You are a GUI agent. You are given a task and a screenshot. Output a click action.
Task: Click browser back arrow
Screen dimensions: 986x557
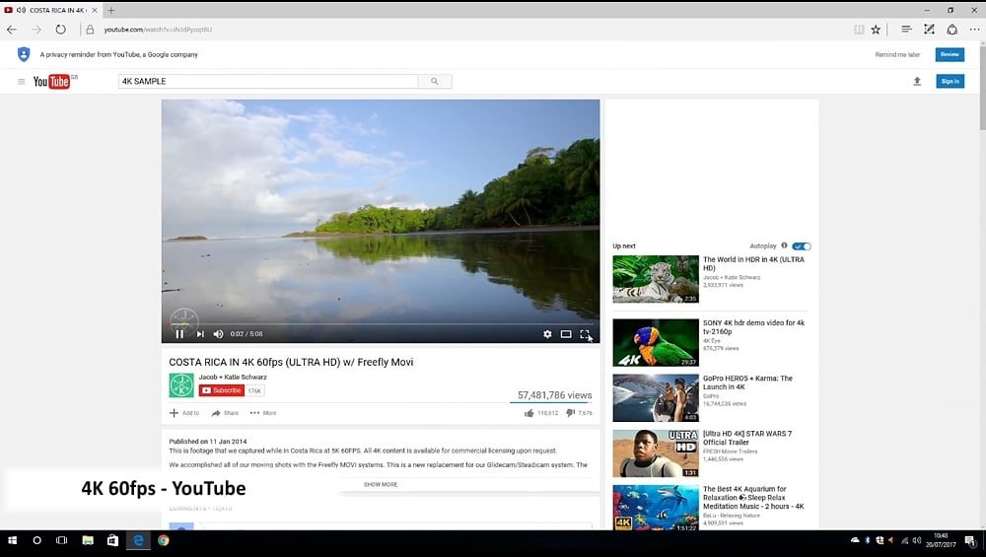12,30
